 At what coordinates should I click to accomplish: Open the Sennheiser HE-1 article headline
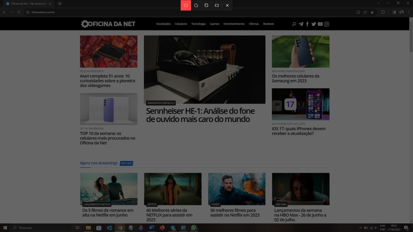point(200,115)
